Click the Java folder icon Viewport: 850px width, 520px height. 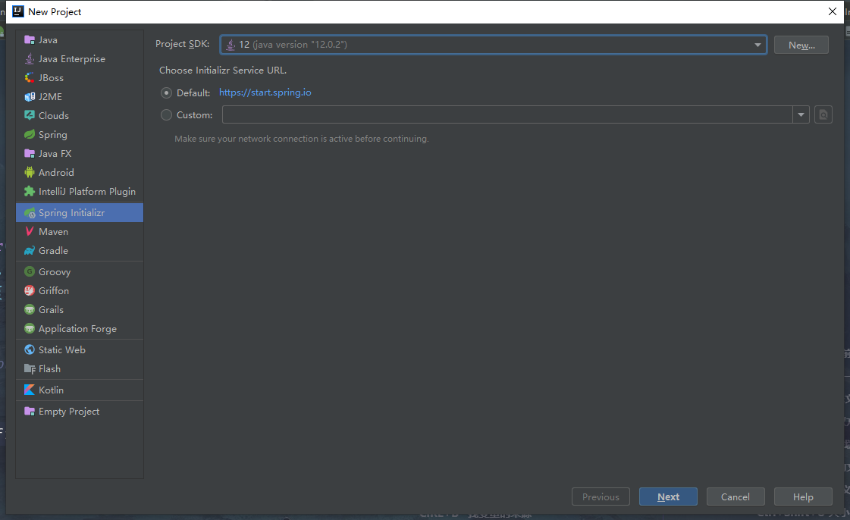coord(30,40)
